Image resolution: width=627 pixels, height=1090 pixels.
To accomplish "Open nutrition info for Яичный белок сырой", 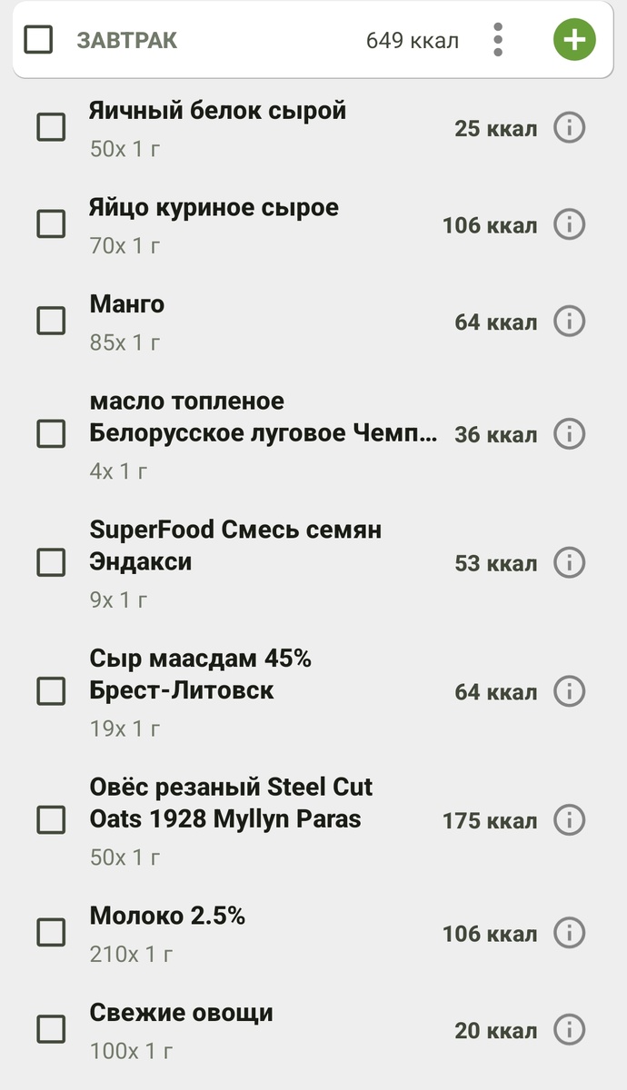I will (570, 128).
